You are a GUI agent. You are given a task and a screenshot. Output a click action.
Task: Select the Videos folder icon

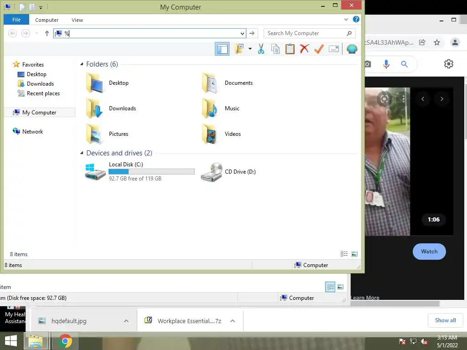click(210, 134)
